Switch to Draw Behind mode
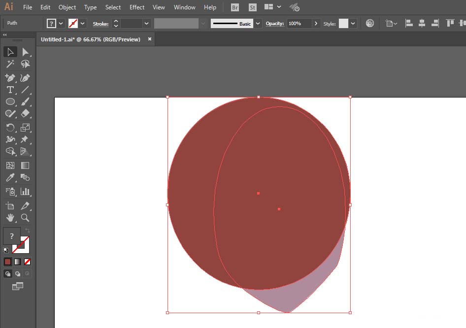Viewport: 466px width, 328px height. point(18,274)
